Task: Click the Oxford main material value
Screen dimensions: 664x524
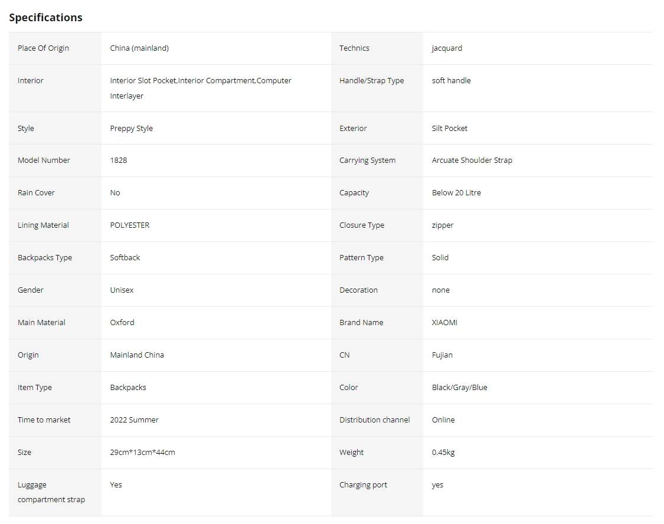Action: tap(122, 323)
